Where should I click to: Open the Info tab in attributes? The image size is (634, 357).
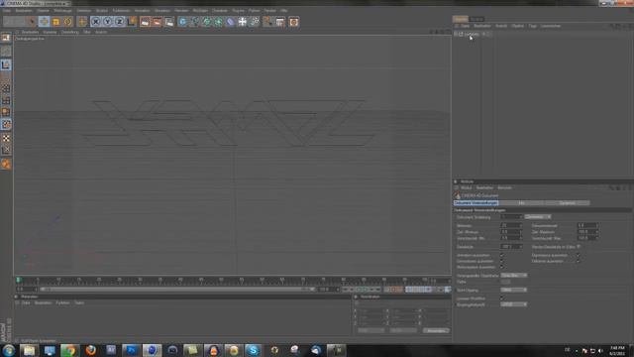522,202
